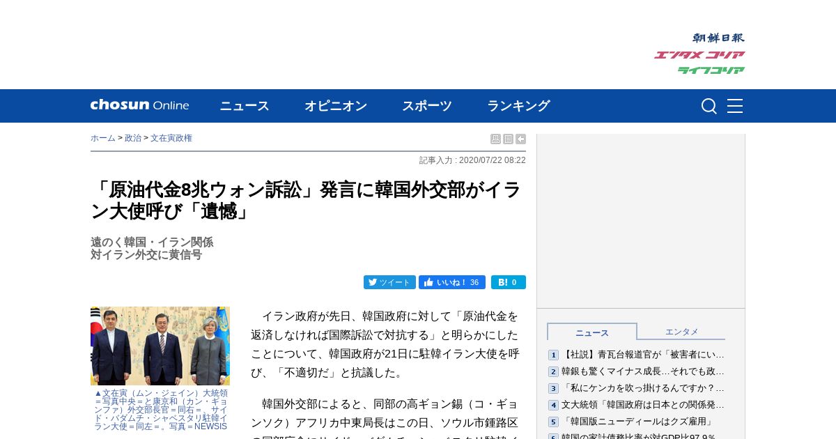Click the date 記事入力 2020/07/22 08:22
This screenshot has width=836, height=439.
(472, 160)
